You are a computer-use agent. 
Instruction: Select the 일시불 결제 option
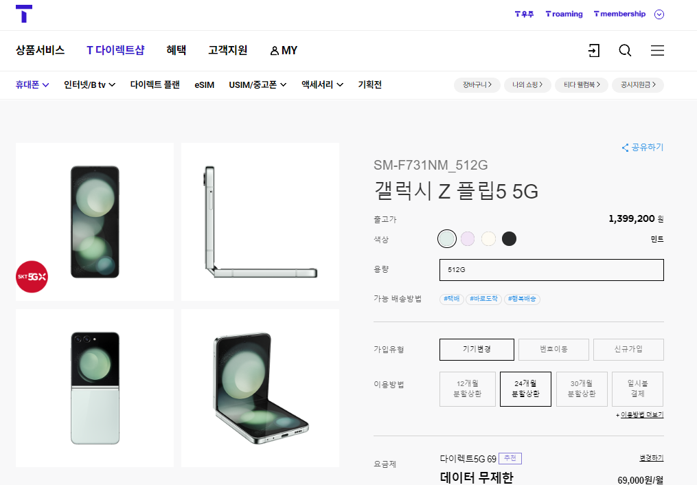click(638, 389)
